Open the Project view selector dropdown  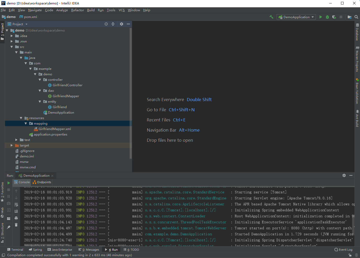(18, 24)
